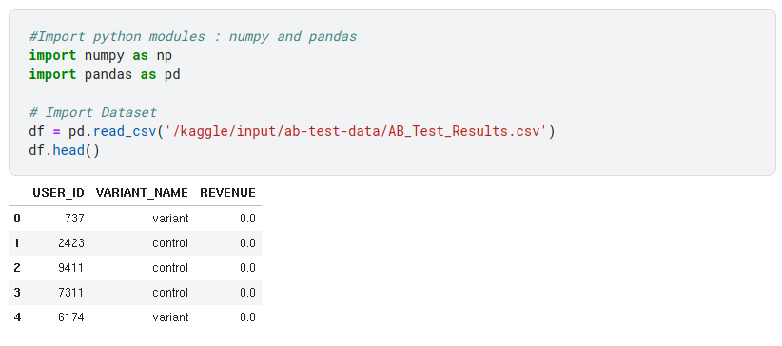The width and height of the screenshot is (782, 346).
Task: Click the 'import pandas as pd' code line
Action: tap(105, 75)
